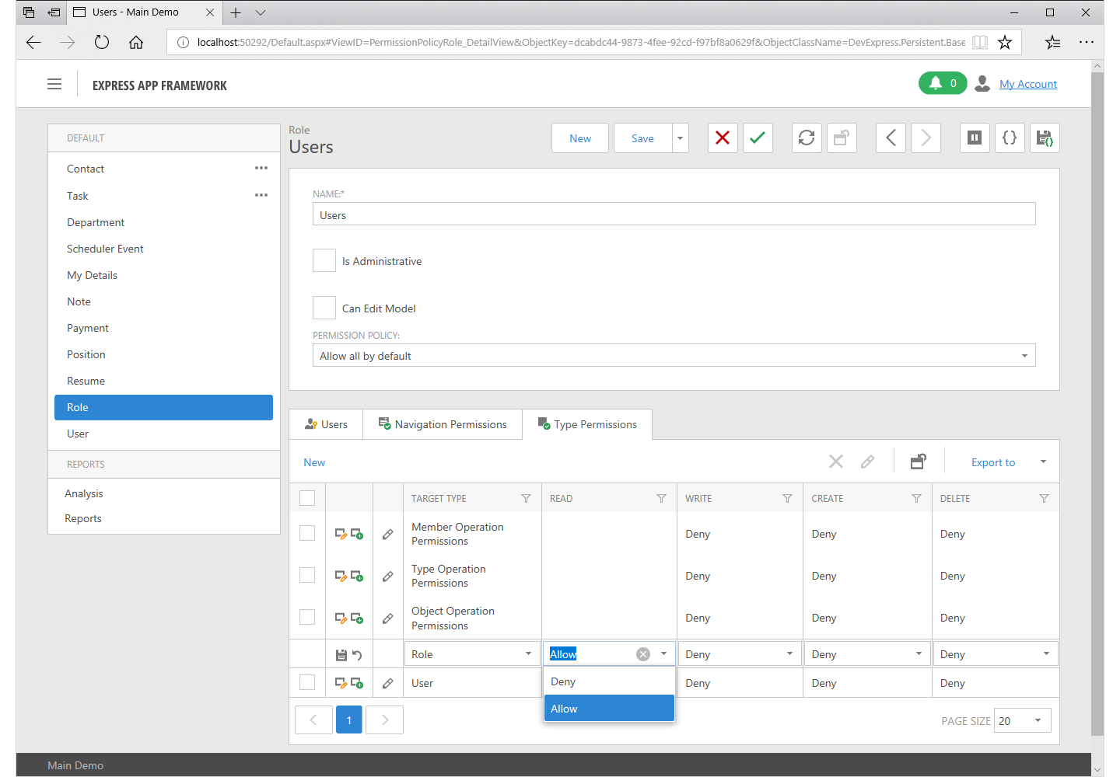Expand the Save button dropdown arrow
Screen dimensions: 1120x777
(x=681, y=138)
